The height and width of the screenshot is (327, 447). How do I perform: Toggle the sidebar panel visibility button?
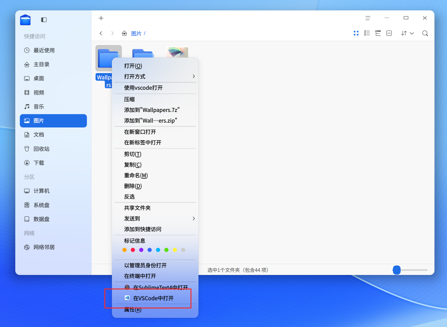44,20
